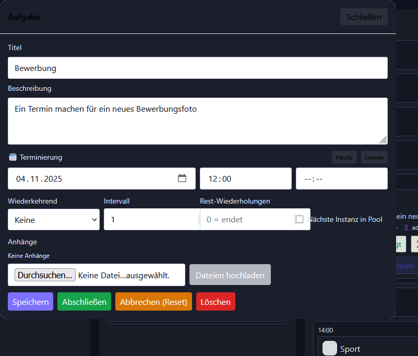Click the orange Abbrechen (Reset) button
This screenshot has height=356, width=418.
click(153, 302)
